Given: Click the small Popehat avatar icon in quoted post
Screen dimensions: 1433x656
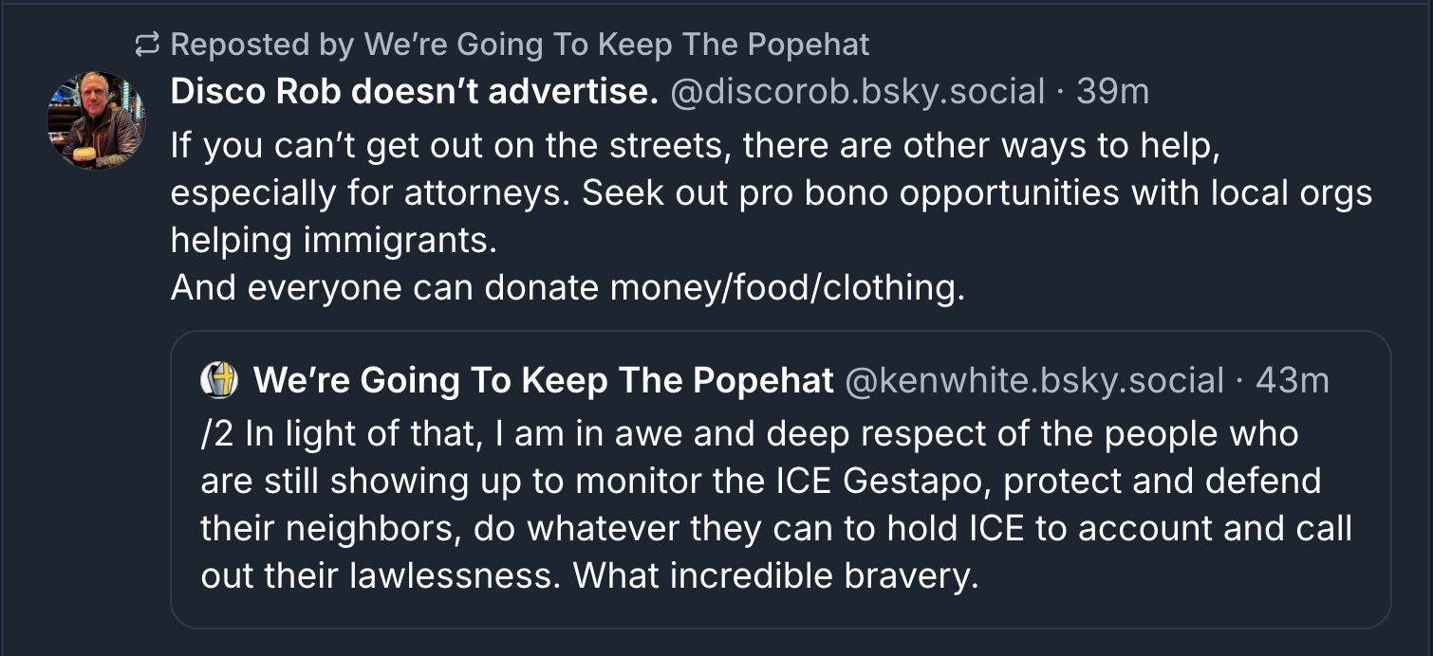Looking at the screenshot, I should pyautogui.click(x=219, y=380).
